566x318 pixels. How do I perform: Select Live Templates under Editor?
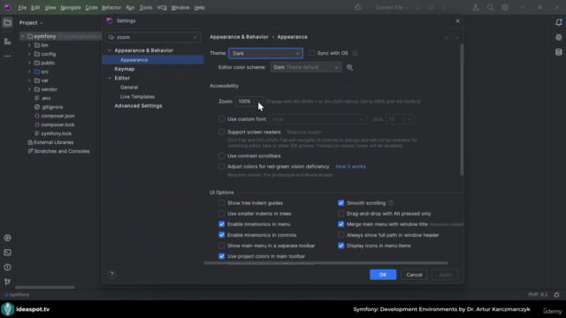tap(138, 96)
